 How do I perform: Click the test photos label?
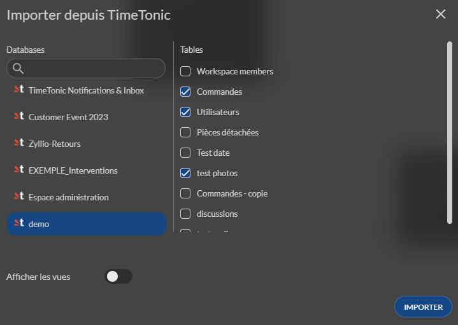(x=217, y=173)
